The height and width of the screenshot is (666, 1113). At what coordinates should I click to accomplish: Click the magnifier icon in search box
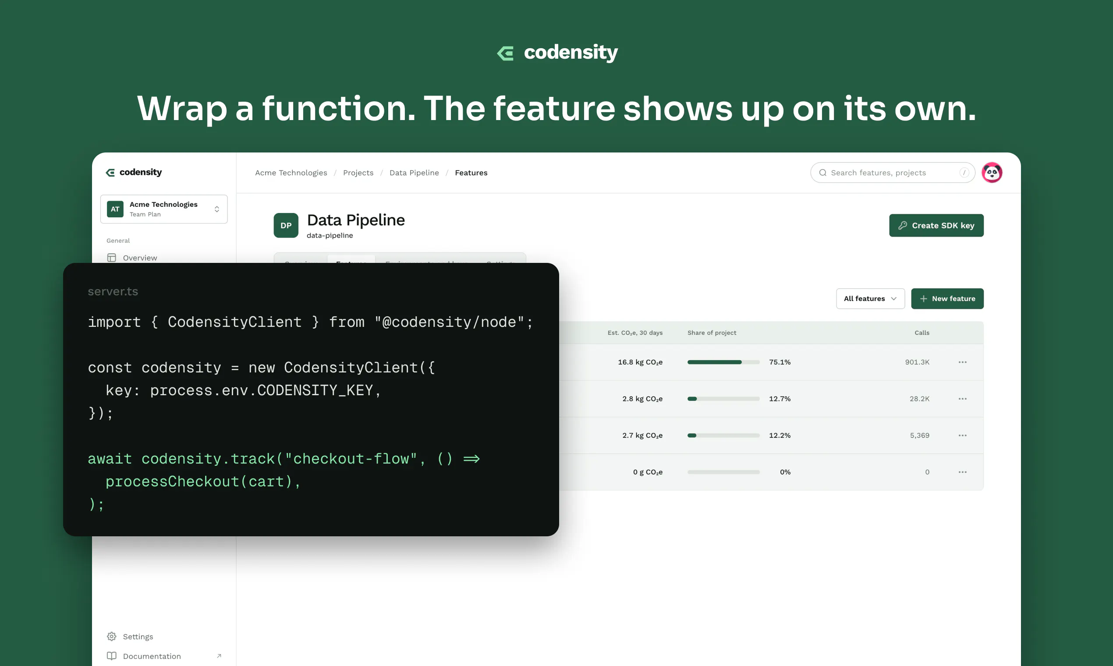[822, 173]
